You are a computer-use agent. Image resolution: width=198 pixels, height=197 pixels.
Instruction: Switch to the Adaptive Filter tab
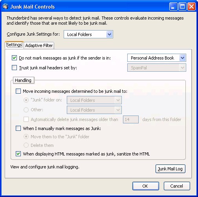39,45
